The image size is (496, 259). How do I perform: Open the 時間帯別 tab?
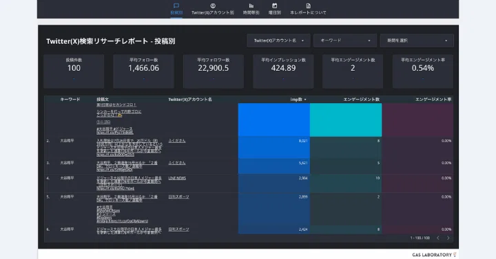pyautogui.click(x=251, y=9)
